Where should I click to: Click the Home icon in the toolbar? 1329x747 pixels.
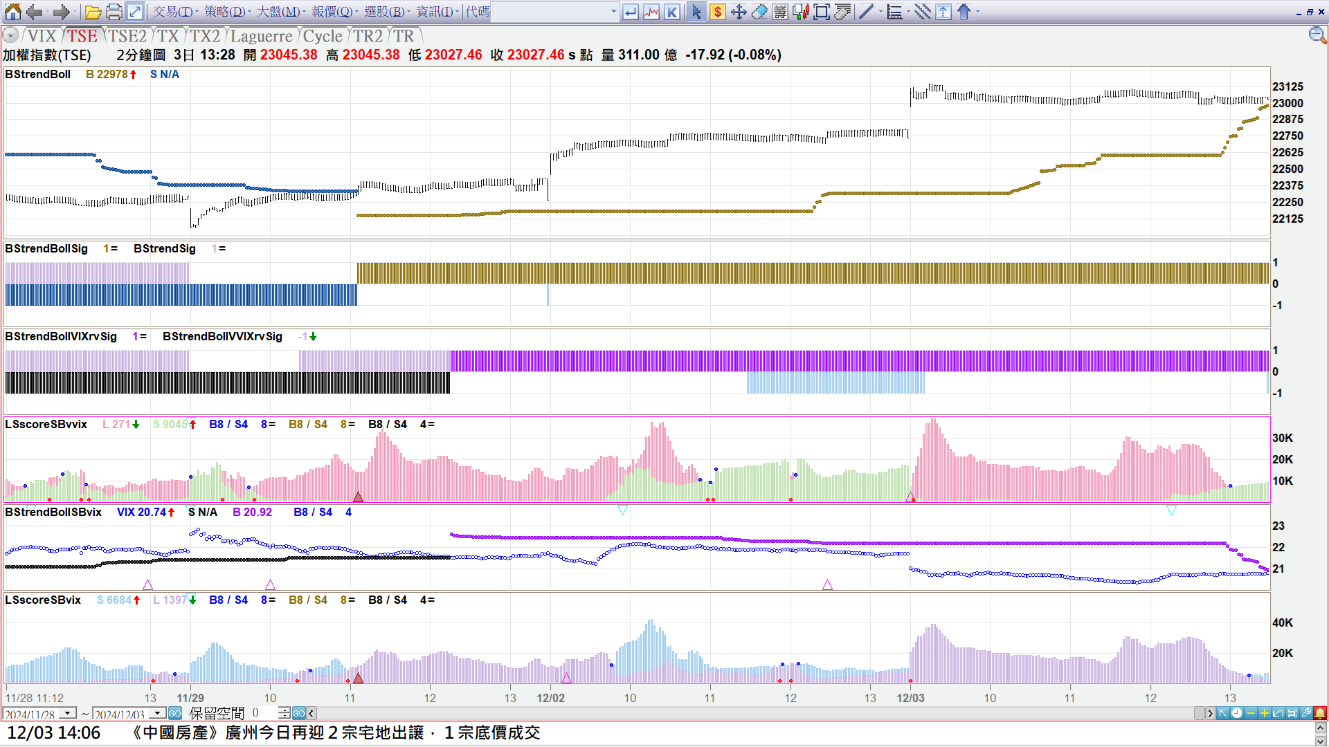point(12,12)
